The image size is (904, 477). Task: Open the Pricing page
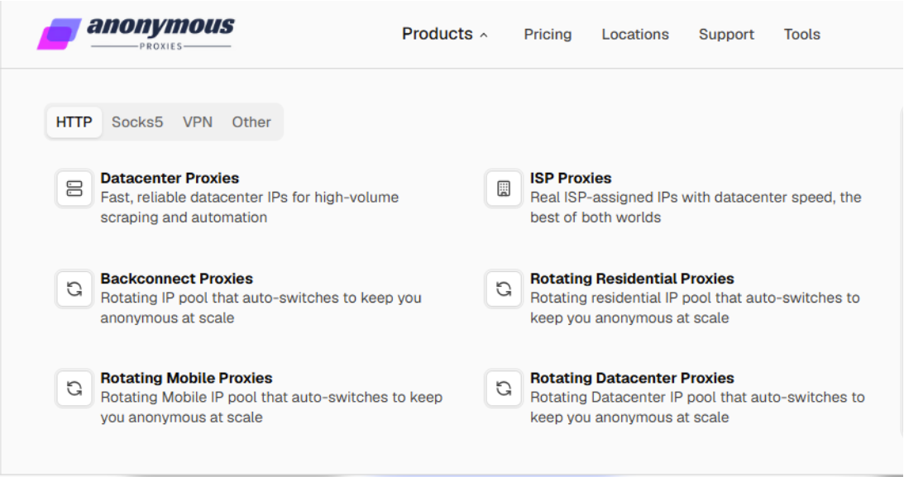(548, 35)
